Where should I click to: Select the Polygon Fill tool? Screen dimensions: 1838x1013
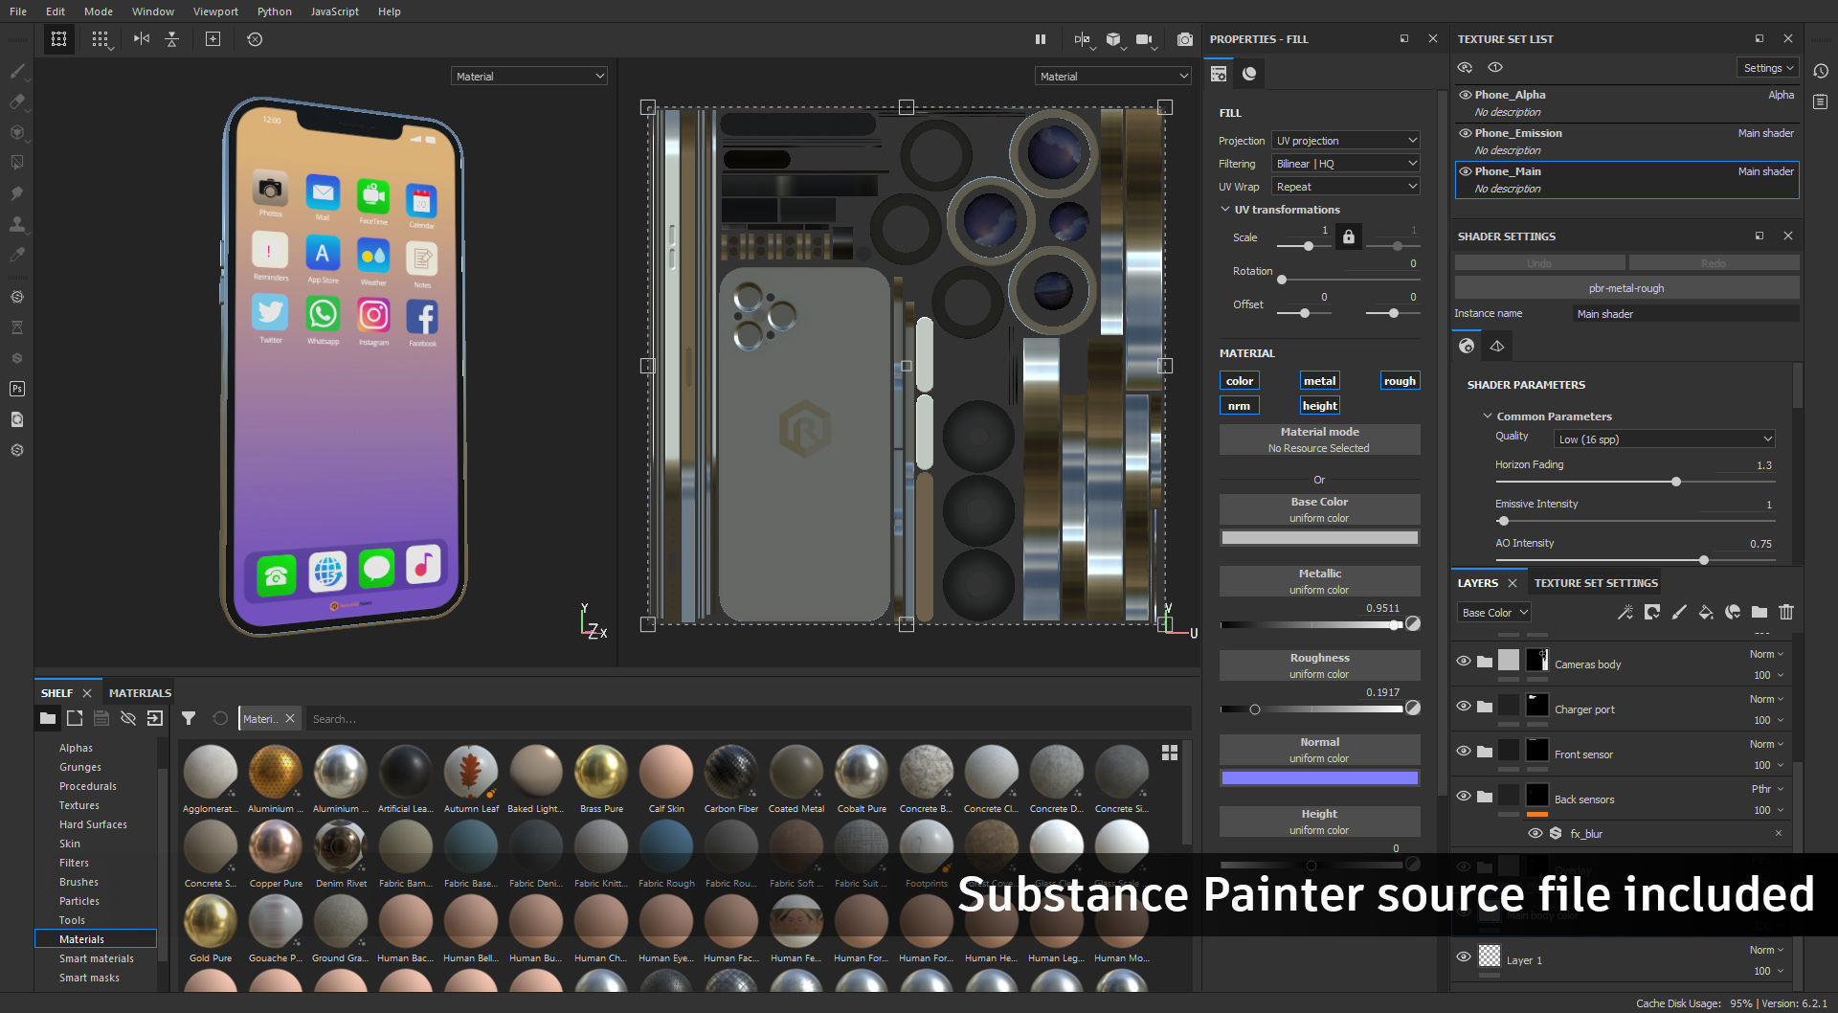(x=17, y=163)
